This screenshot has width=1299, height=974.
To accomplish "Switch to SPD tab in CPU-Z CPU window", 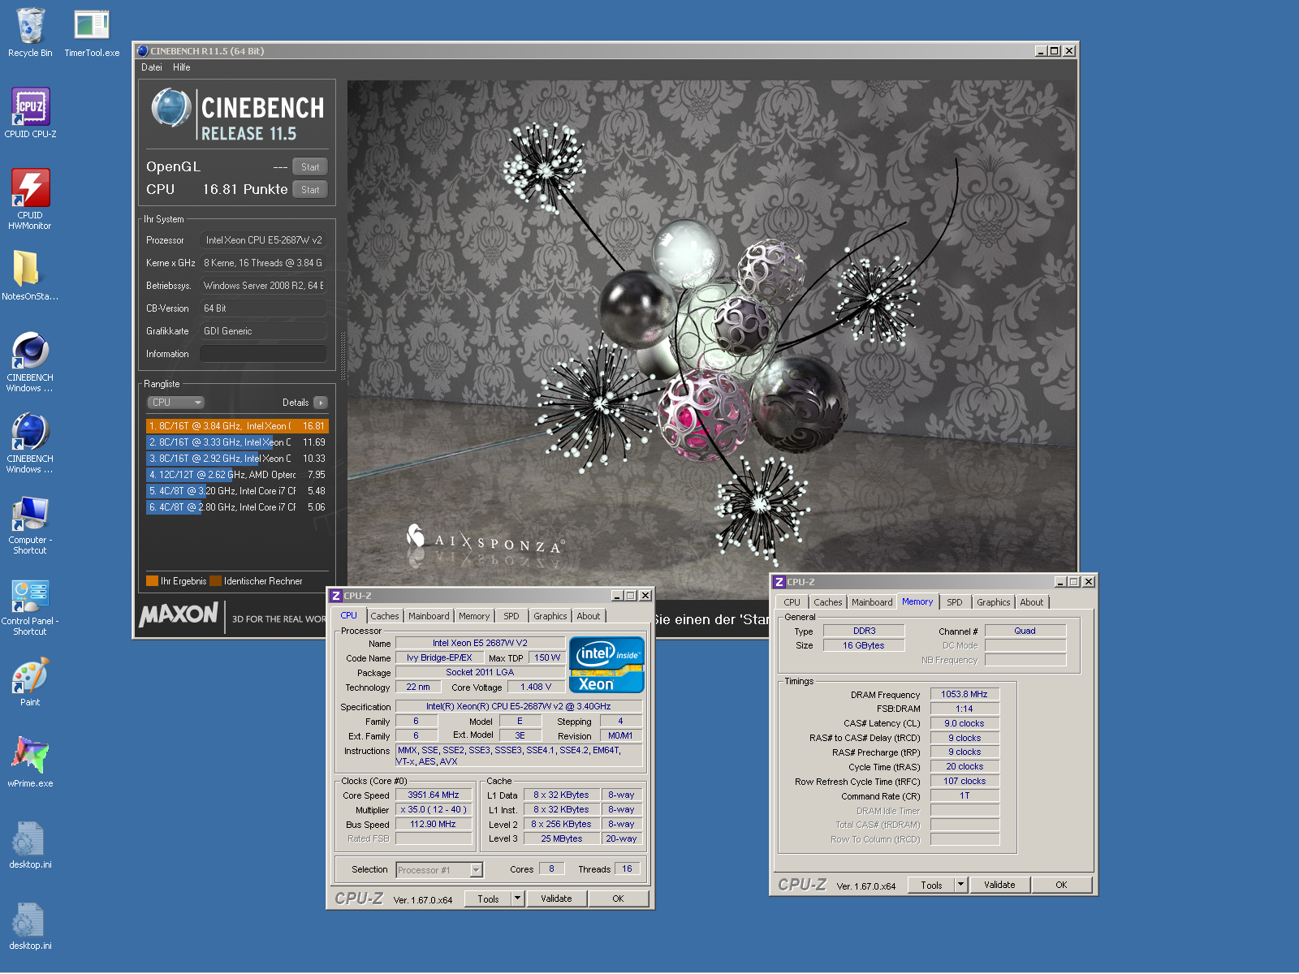I will [511, 616].
